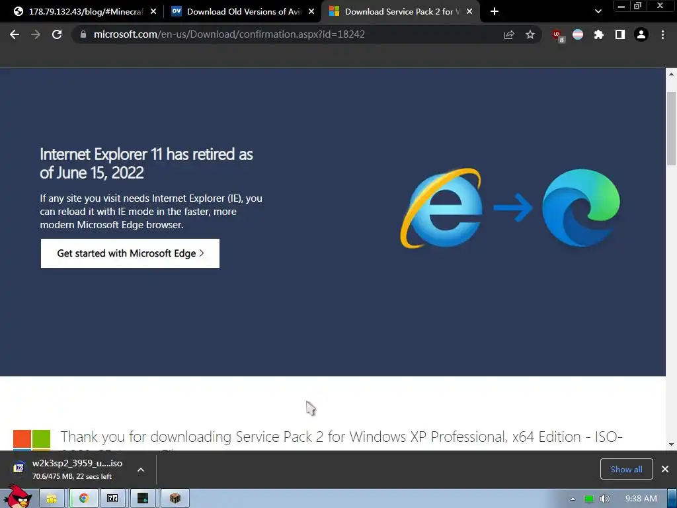Open the Extensions puzzle menu
The image size is (677, 508).
598,34
